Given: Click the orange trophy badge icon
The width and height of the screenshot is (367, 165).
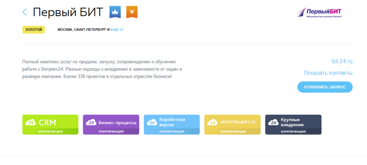Looking at the screenshot, I should tap(132, 12).
